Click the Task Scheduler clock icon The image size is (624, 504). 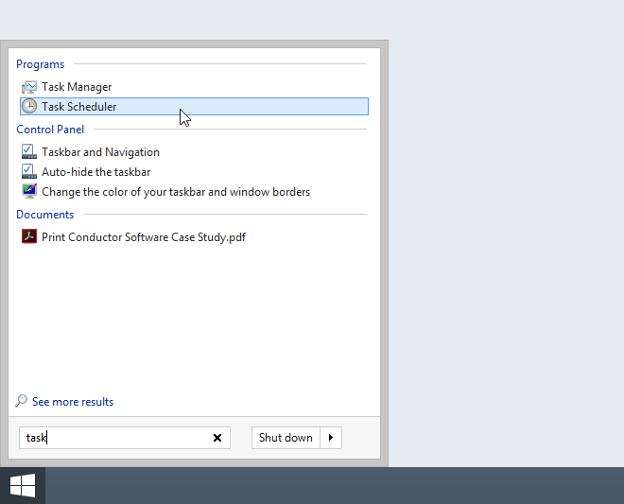point(29,106)
